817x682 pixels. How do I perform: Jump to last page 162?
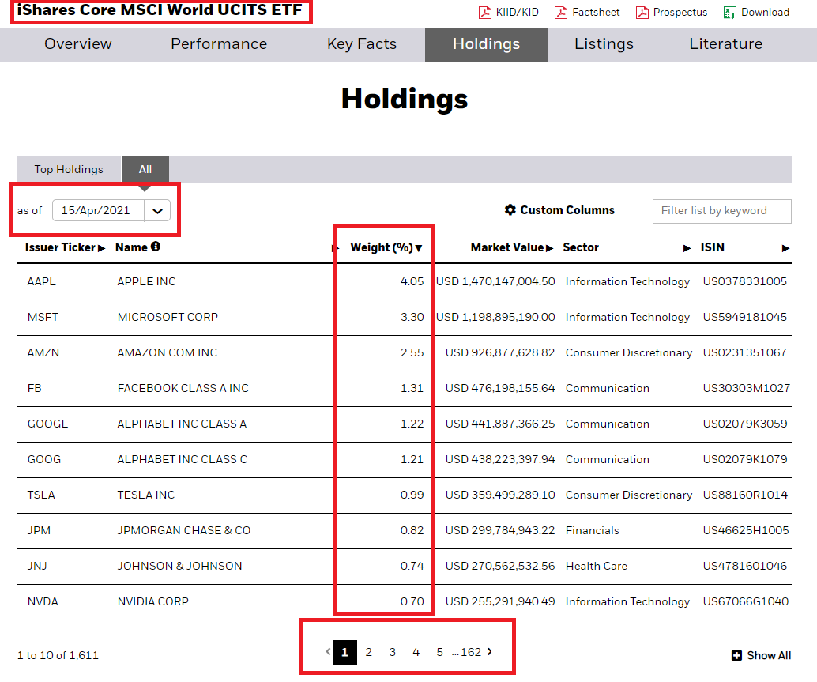click(471, 652)
